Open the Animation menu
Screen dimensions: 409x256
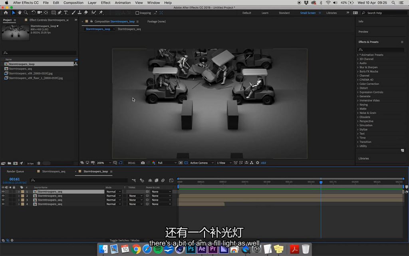coord(123,3)
